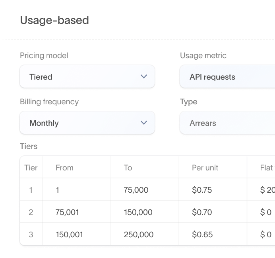Select the From column header

click(x=64, y=168)
